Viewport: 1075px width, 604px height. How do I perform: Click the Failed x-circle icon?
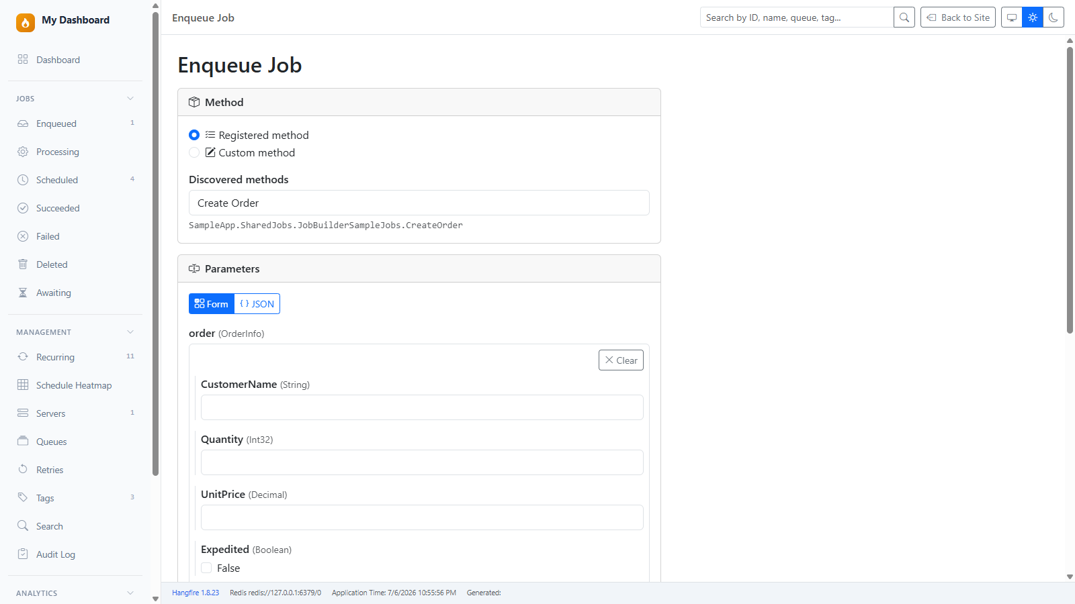[x=23, y=236]
